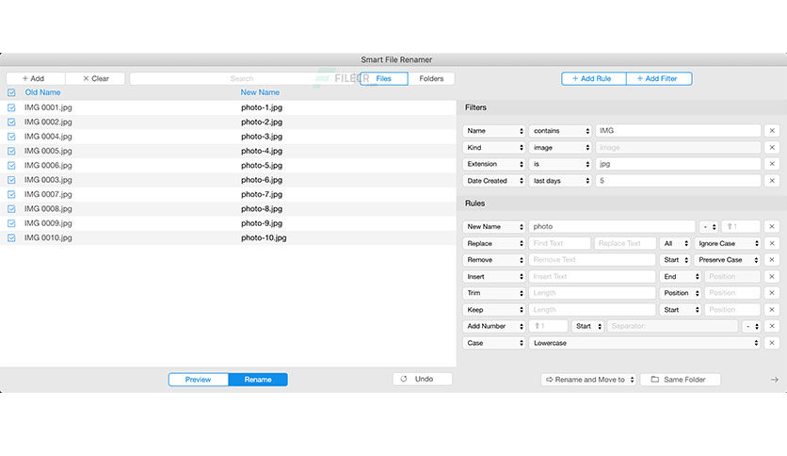Remove the Name contains IMG filter
This screenshot has width=787, height=456.
coord(772,131)
